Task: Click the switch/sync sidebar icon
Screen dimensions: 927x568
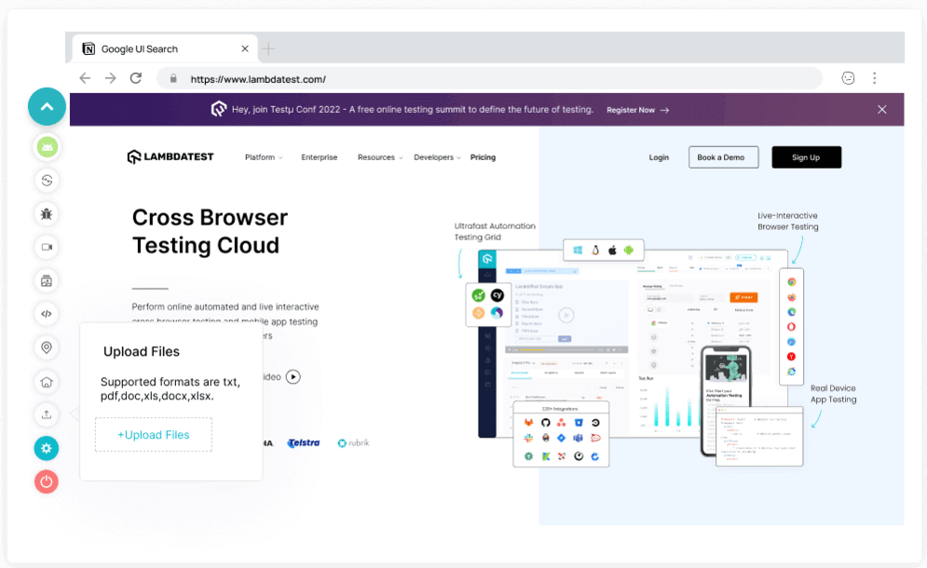Action: click(x=47, y=181)
